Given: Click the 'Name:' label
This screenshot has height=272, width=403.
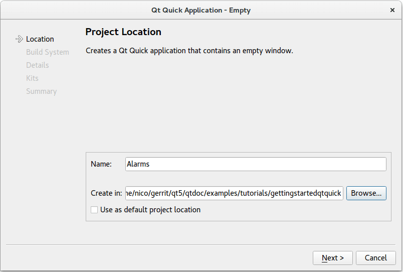Looking at the screenshot, I should 101,164.
